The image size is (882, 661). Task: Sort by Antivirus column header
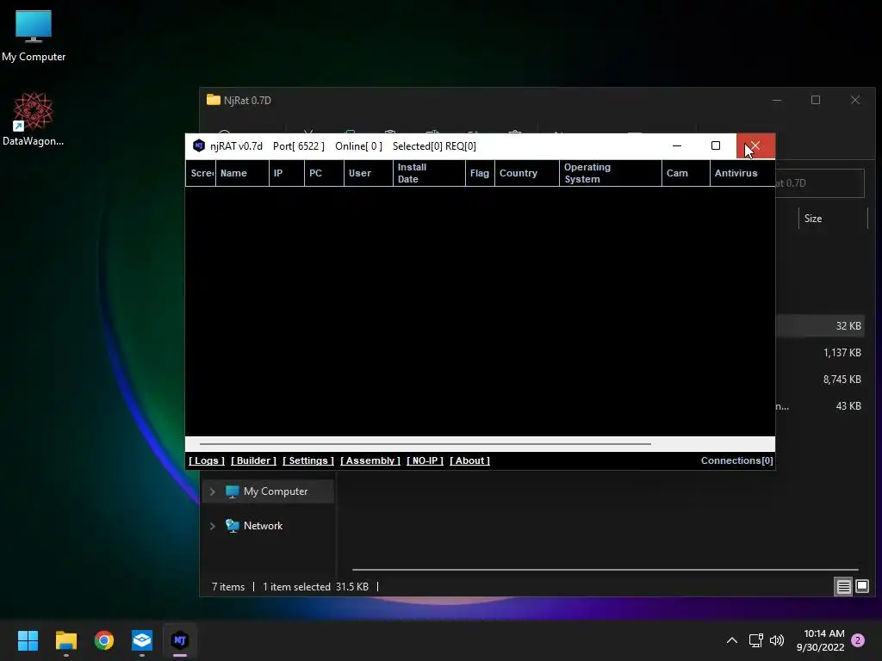(x=742, y=173)
